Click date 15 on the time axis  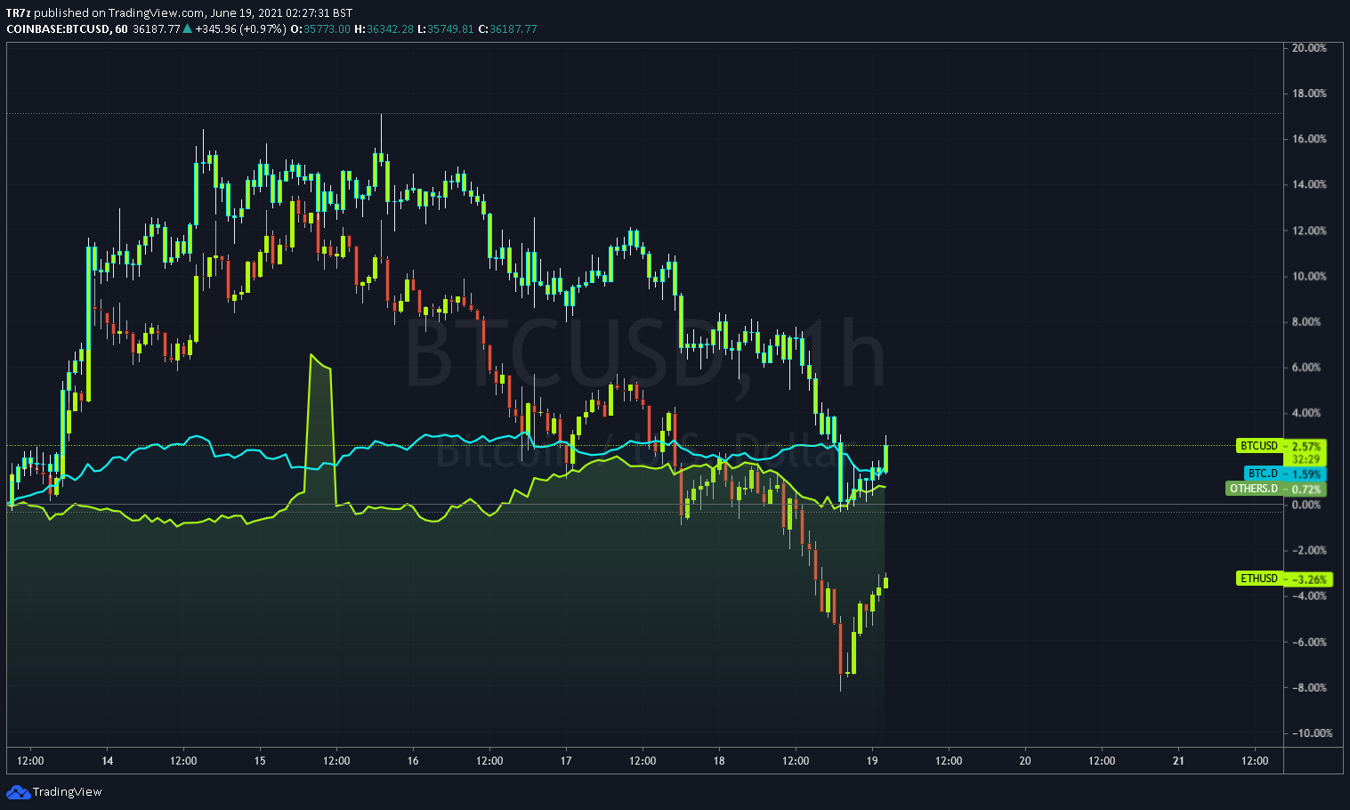(x=260, y=761)
